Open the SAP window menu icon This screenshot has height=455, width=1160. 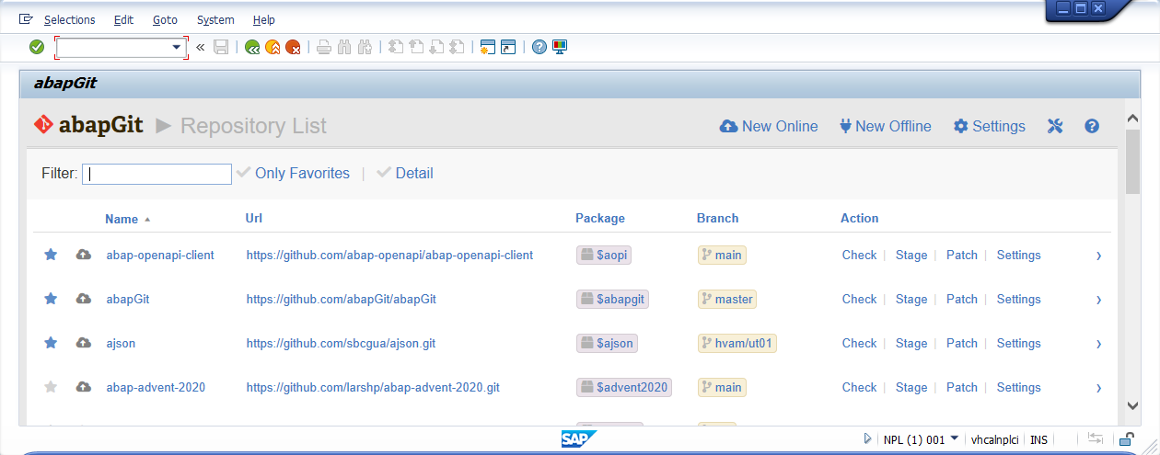click(x=26, y=19)
